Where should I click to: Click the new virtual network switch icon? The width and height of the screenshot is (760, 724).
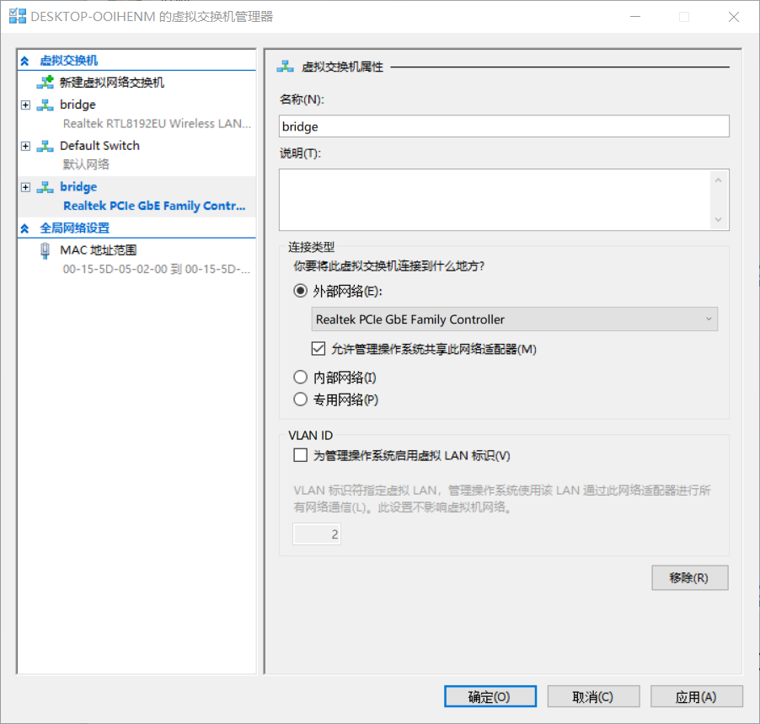coord(45,83)
